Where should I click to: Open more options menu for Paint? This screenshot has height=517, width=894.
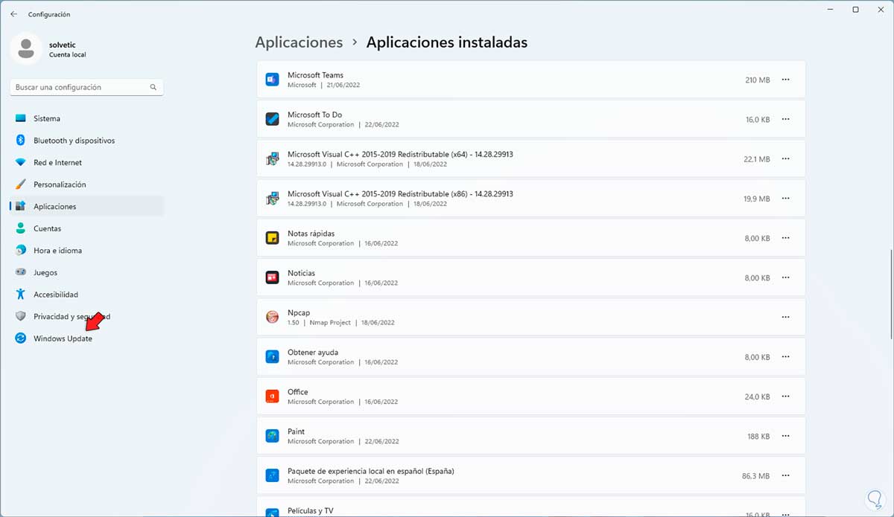click(x=785, y=436)
